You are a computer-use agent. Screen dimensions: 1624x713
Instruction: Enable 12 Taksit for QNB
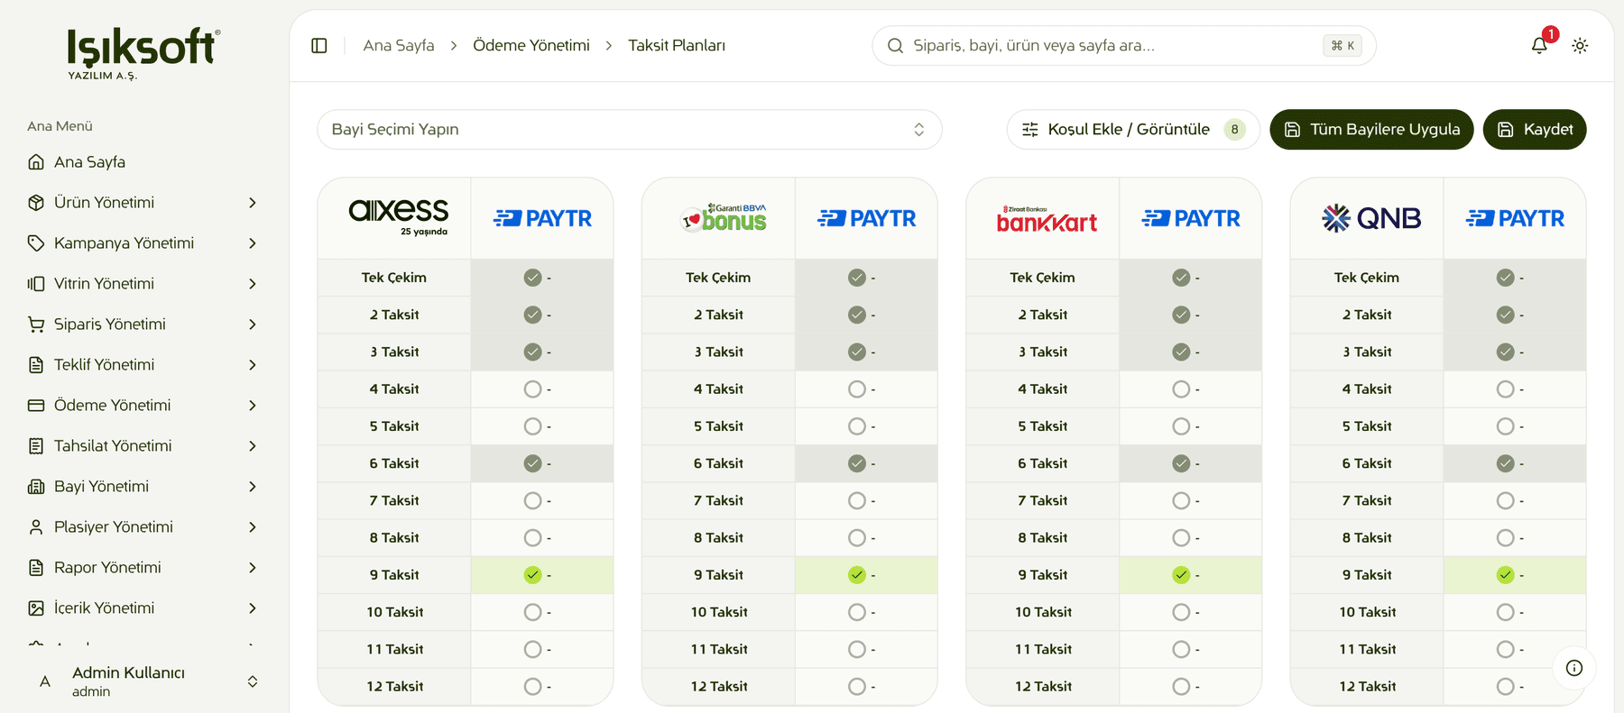(1505, 687)
